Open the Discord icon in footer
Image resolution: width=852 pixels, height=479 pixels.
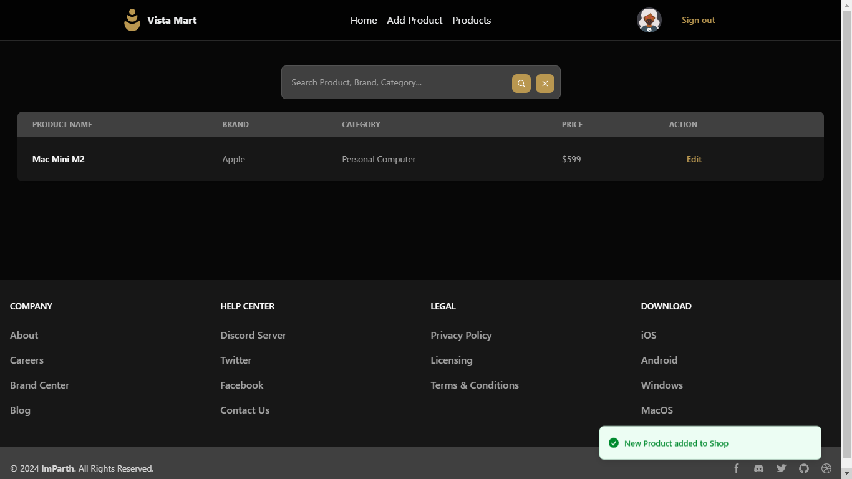click(x=759, y=468)
